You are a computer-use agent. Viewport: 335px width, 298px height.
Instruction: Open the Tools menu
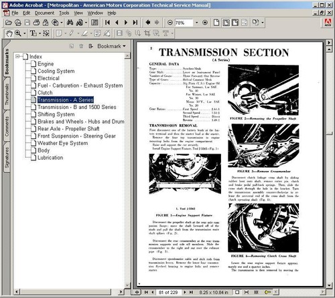pyautogui.click(x=64, y=13)
